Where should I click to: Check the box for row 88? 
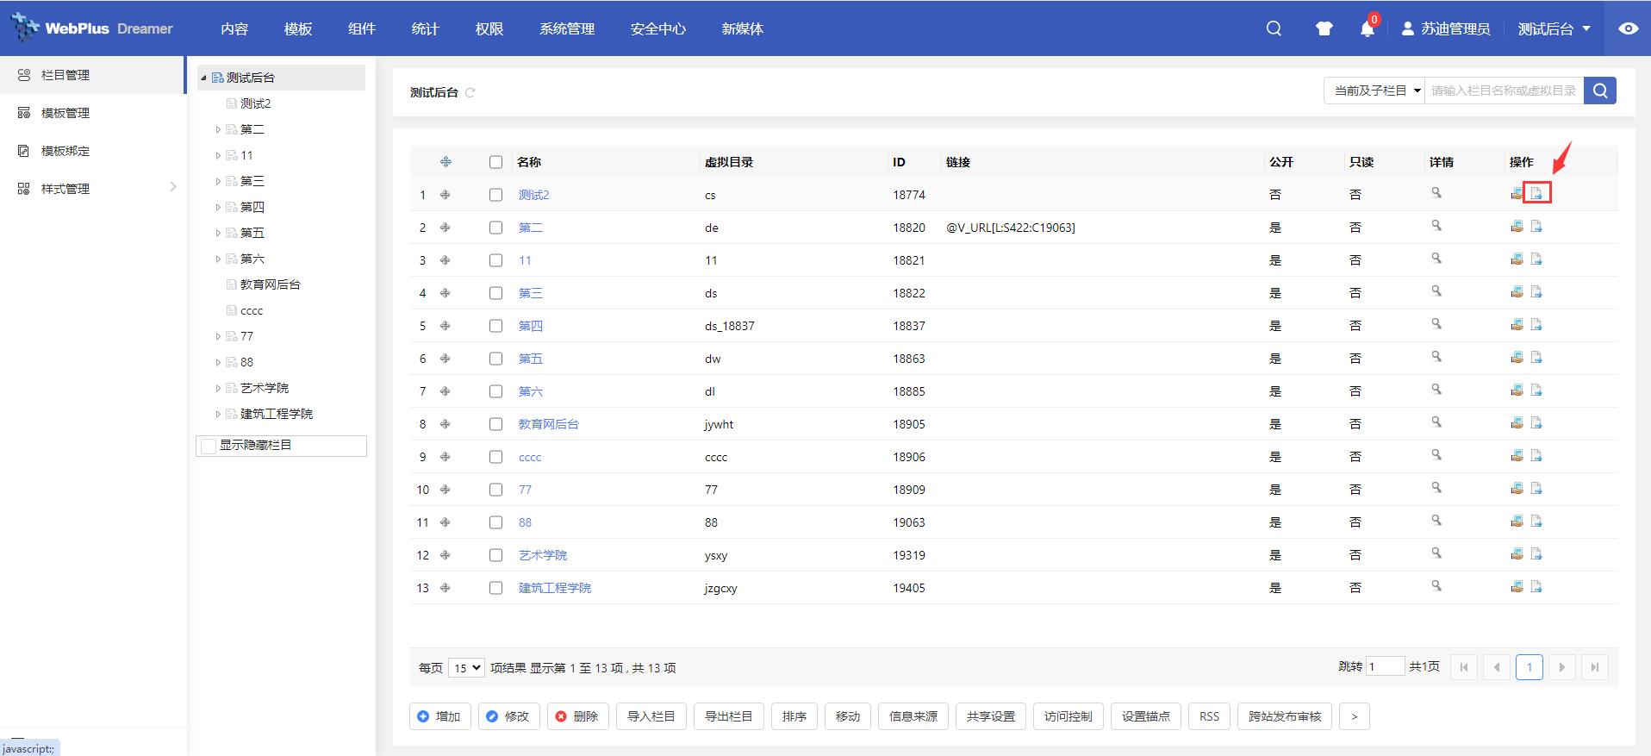(495, 522)
